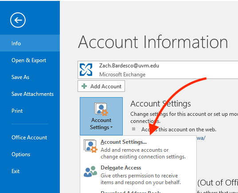The image size is (238, 193).
Task: Click the Account Settings... menu entry icon
Action: pyautogui.click(x=90, y=146)
